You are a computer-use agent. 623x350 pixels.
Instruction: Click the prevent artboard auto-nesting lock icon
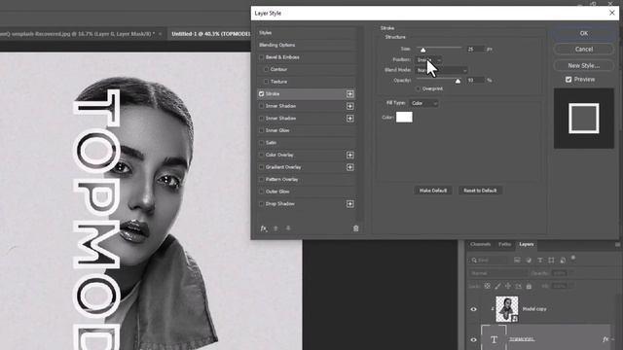point(518,286)
